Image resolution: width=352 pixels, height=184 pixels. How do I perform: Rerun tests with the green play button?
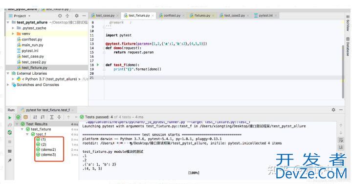(x=10, y=118)
